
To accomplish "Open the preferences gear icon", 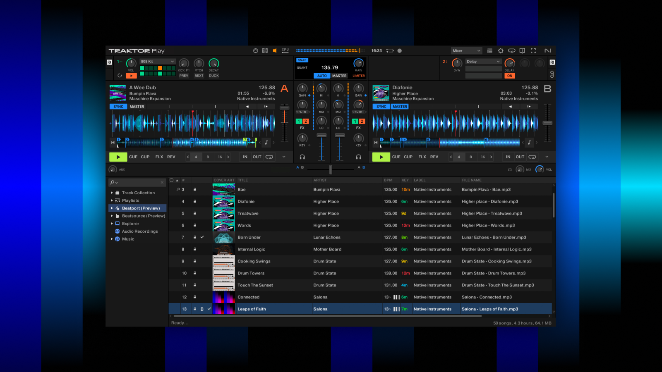I will (501, 51).
